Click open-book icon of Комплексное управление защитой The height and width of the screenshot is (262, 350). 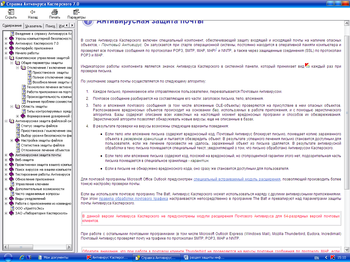pos(12,58)
